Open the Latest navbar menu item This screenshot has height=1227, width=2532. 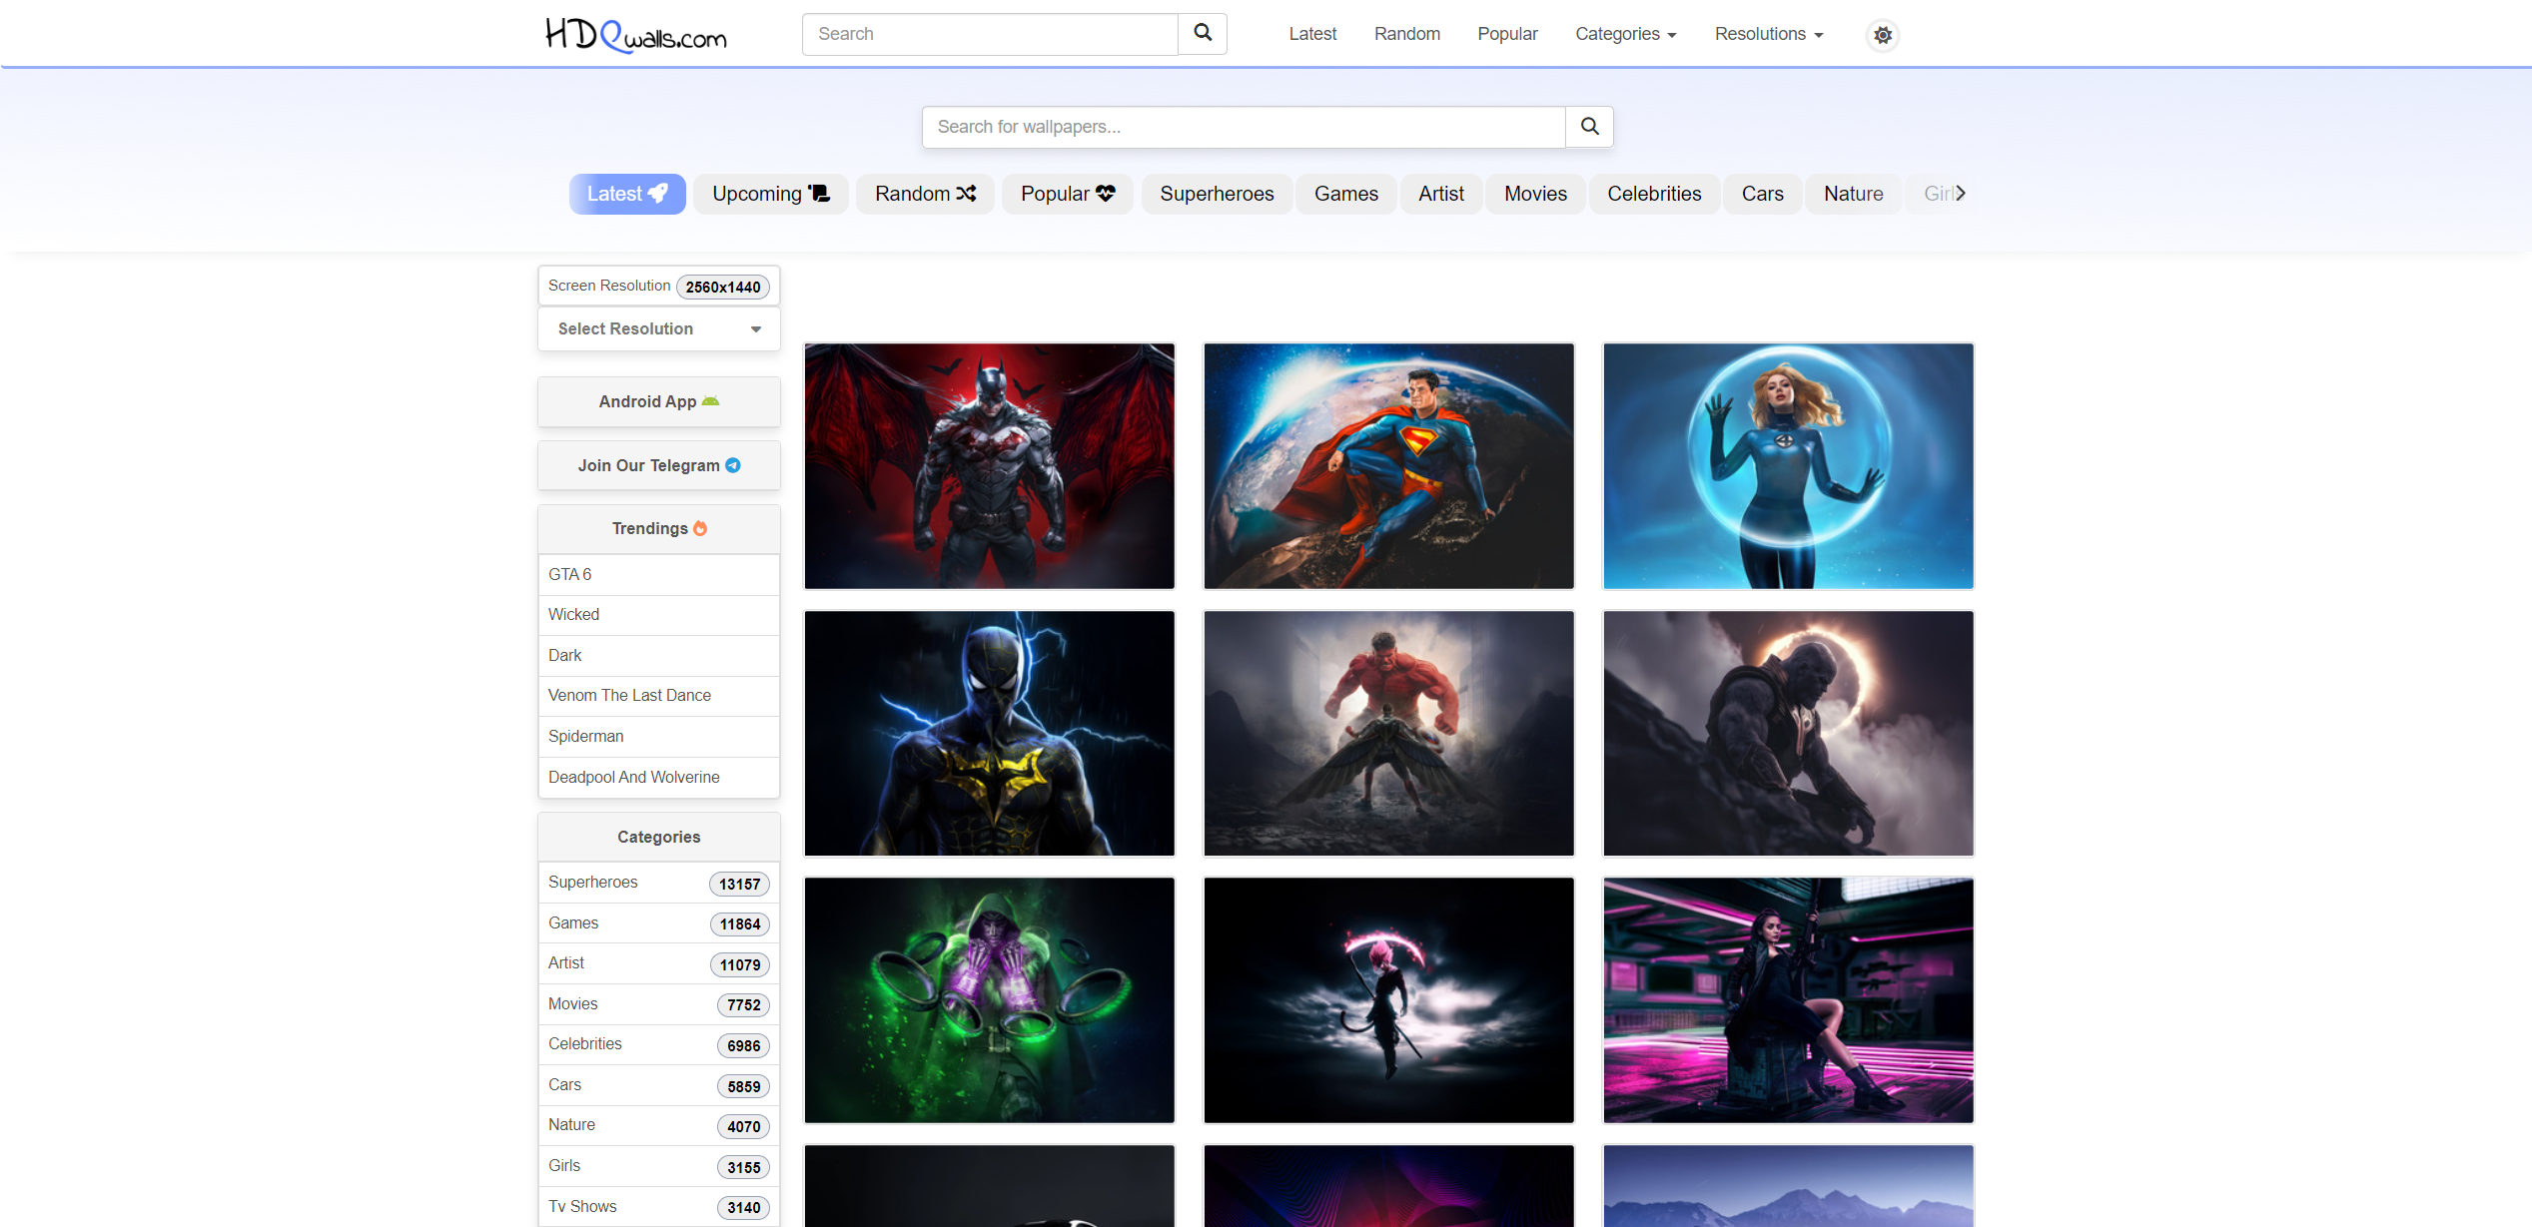[x=1311, y=34]
